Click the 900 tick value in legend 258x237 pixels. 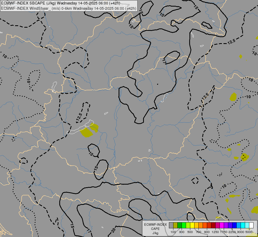pyautogui.click(x=207, y=232)
